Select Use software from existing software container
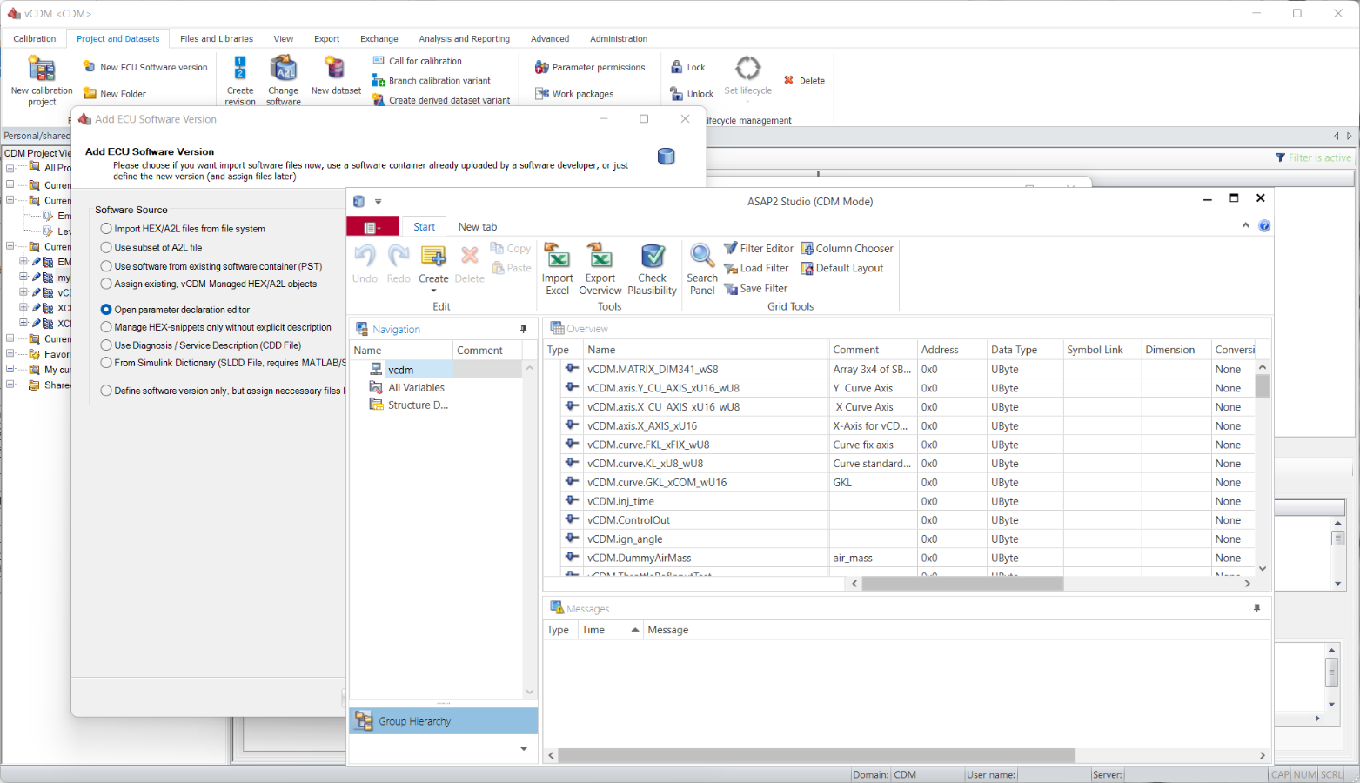1360x783 pixels. [106, 266]
